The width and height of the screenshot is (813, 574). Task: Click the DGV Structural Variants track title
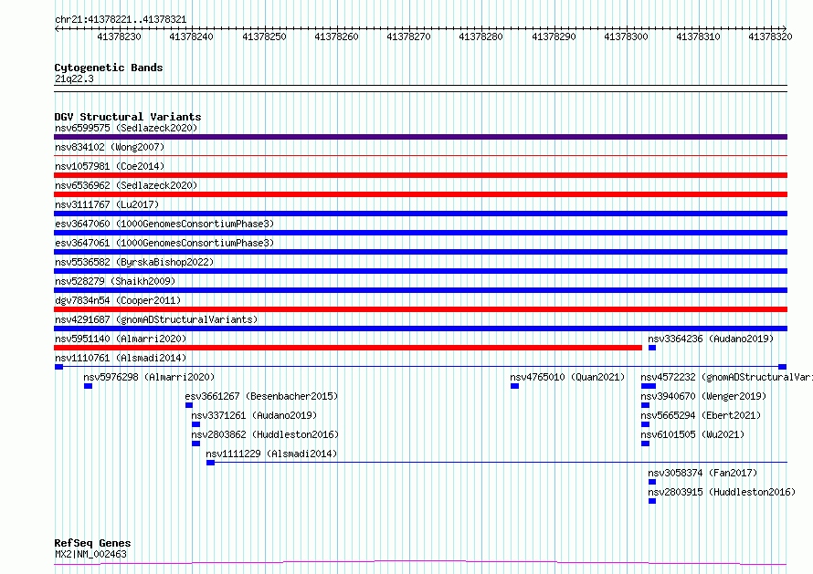(128, 117)
